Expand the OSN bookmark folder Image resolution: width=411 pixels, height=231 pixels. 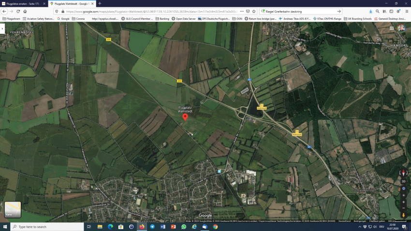click(x=237, y=18)
